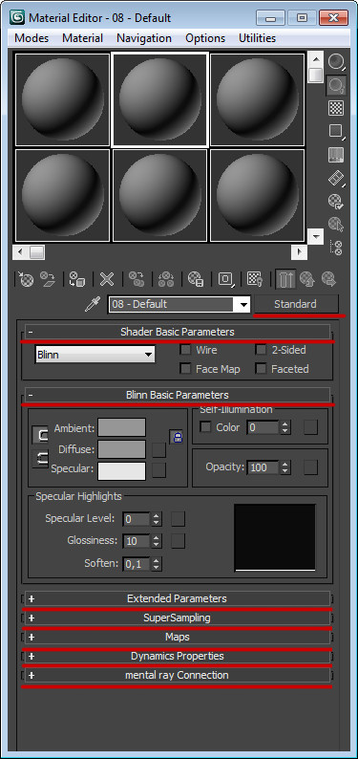Open Material Editor Options icon
Image resolution: width=358 pixels, height=759 pixels.
coord(336,201)
